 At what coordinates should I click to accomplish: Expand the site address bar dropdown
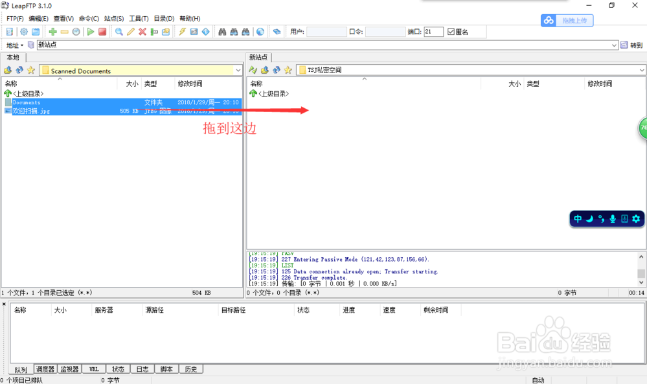[615, 45]
